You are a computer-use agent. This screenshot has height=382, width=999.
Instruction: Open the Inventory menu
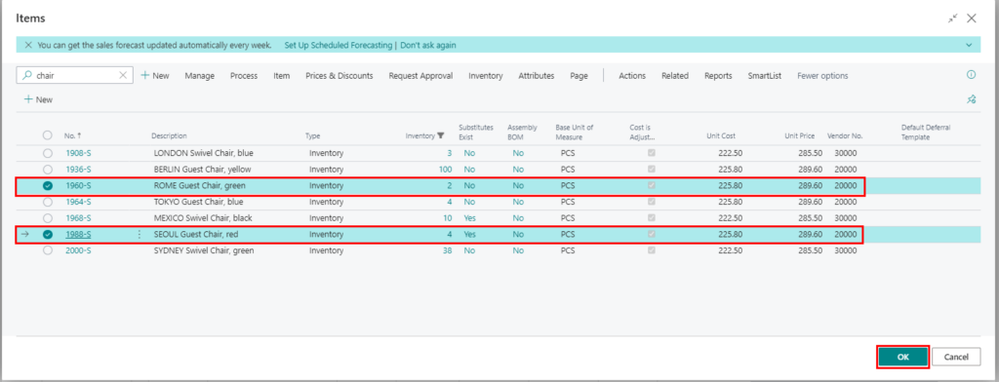click(x=486, y=76)
